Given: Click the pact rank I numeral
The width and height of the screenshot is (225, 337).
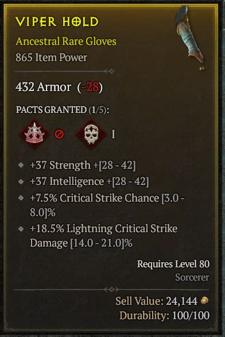Looking at the screenshot, I should pyautogui.click(x=113, y=135).
